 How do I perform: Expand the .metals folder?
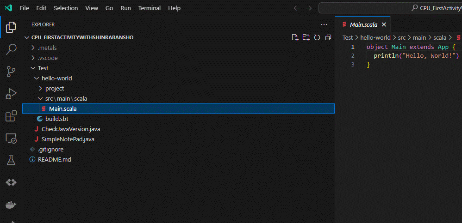coord(48,48)
